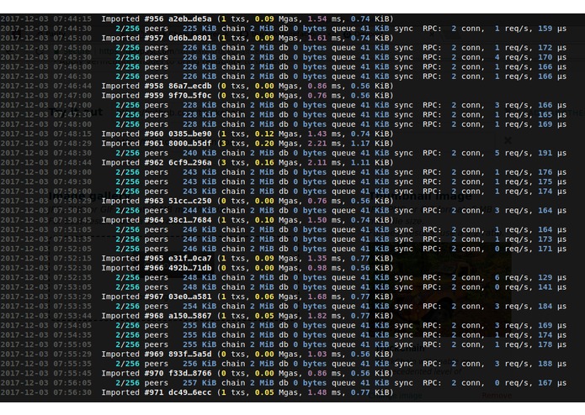The height and width of the screenshot is (415, 585).
Task: Select Imported #970 hash f33d…8766
Action: 190,373
